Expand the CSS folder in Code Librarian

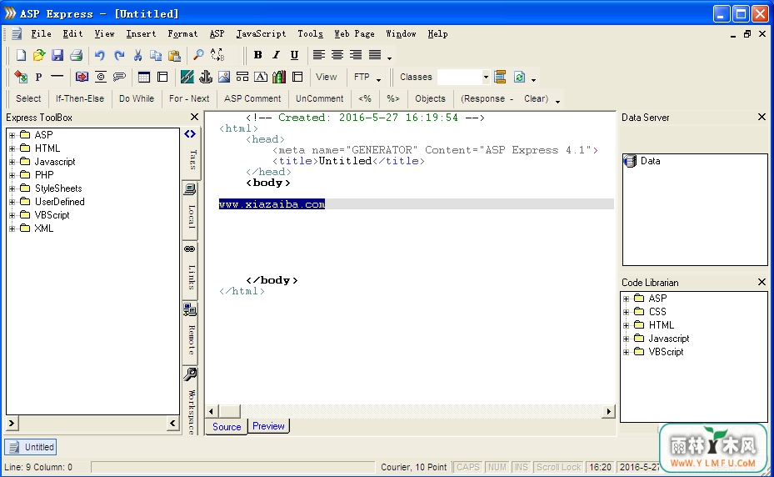626,312
